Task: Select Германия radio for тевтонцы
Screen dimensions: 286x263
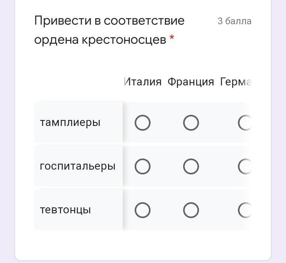Action: (245, 210)
